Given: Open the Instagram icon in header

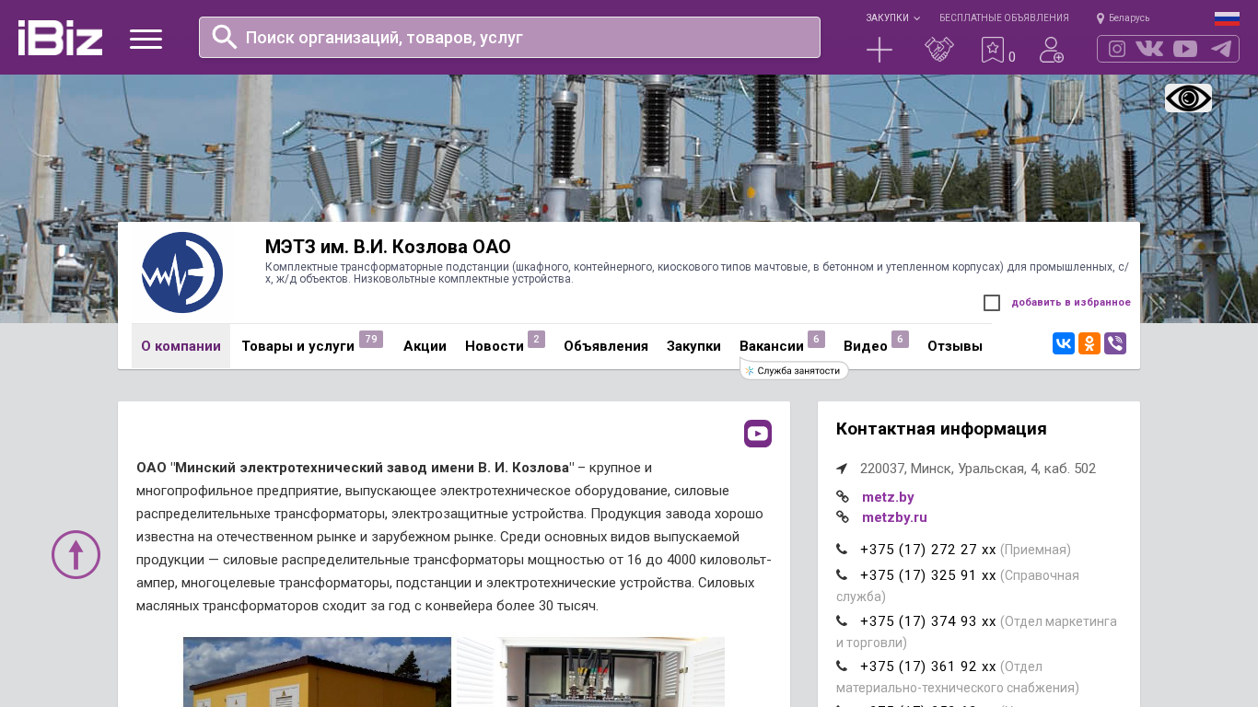Looking at the screenshot, I should pyautogui.click(x=1117, y=49).
